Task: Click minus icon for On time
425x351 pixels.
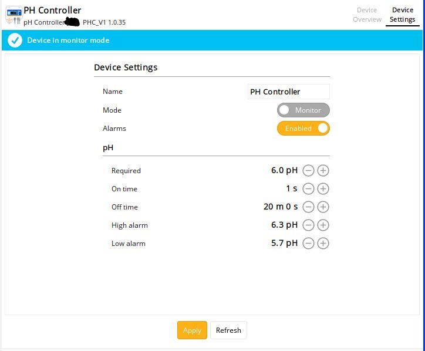Action: (x=308, y=189)
